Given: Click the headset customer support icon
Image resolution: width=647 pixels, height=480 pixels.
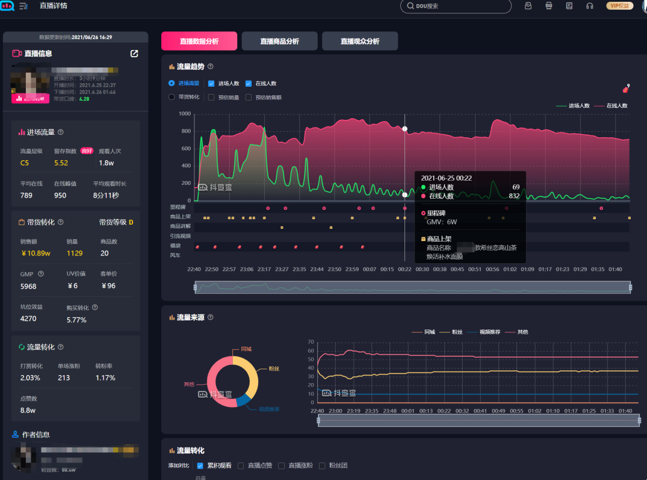Looking at the screenshot, I should [x=590, y=6].
